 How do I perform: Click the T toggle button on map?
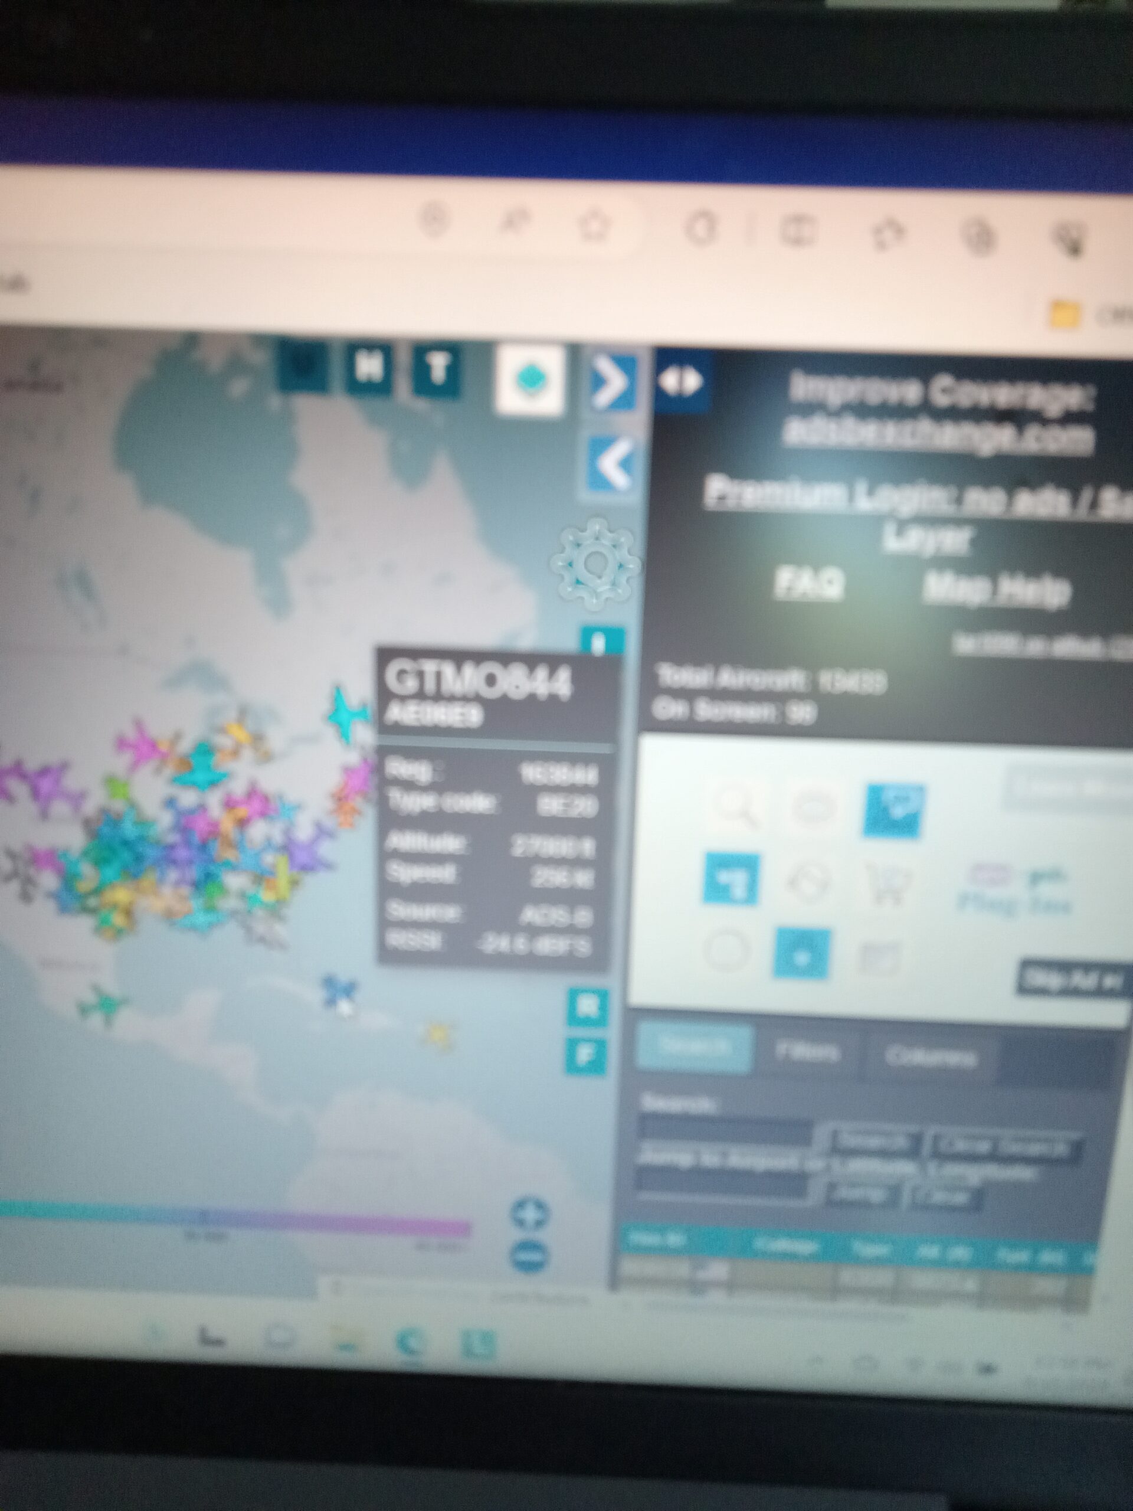(437, 371)
